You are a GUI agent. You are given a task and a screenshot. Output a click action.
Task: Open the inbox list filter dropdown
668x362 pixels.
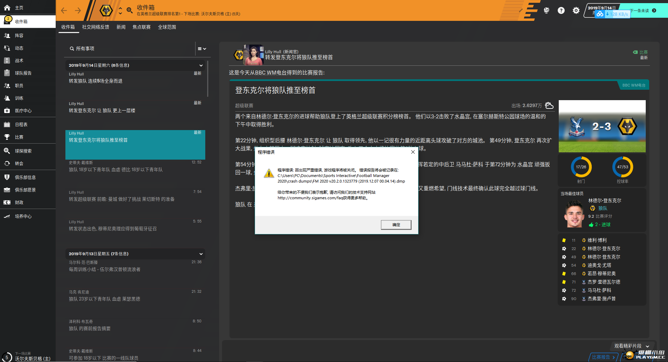click(202, 49)
